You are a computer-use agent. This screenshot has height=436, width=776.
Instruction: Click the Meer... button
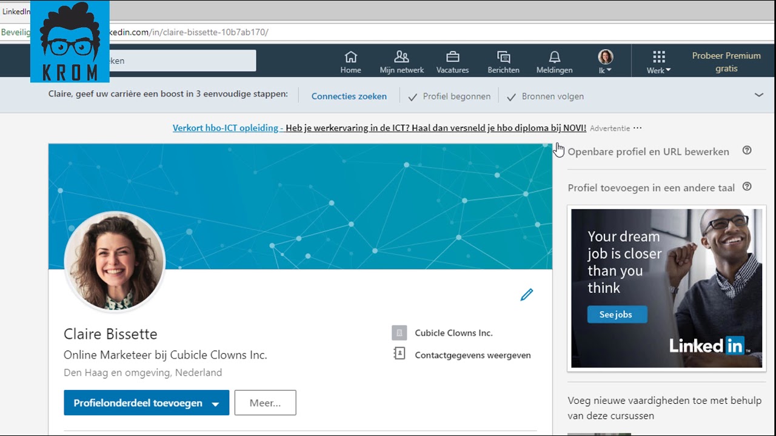pyautogui.click(x=265, y=403)
